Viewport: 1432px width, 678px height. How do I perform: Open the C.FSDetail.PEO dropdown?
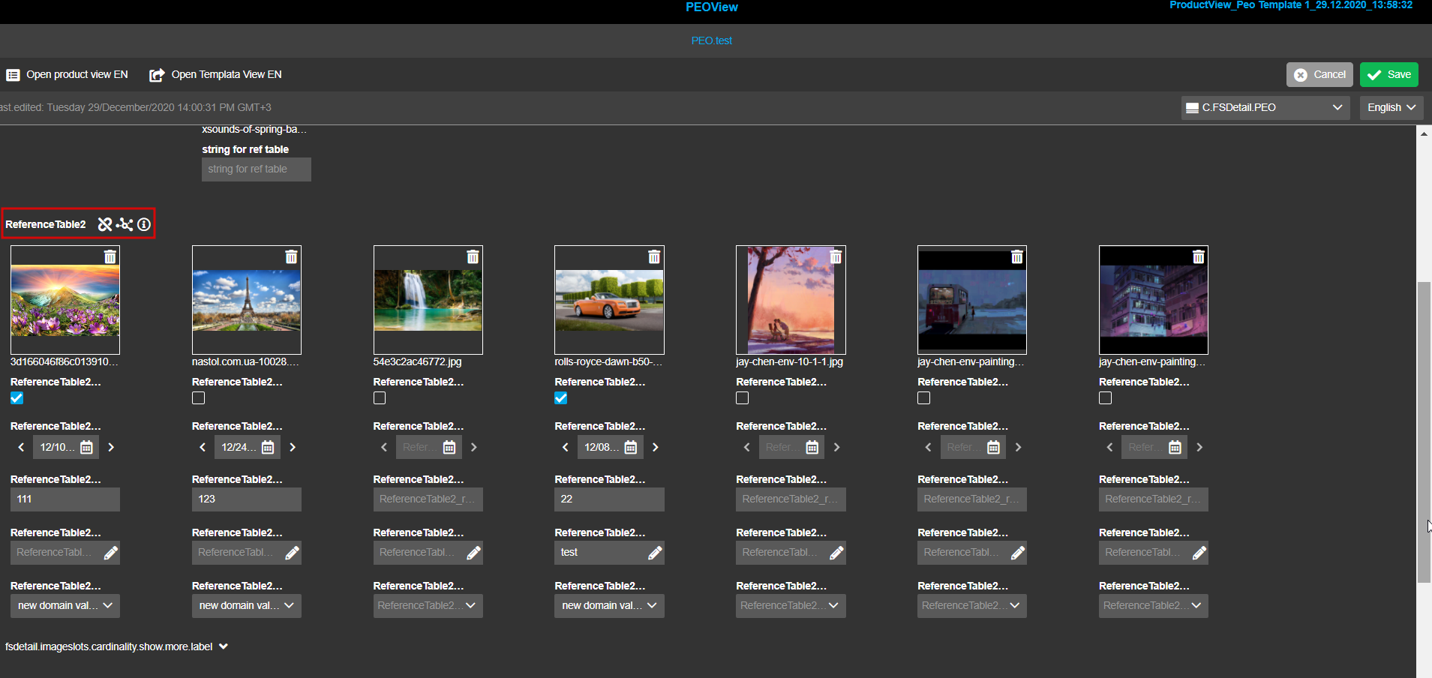(1265, 107)
